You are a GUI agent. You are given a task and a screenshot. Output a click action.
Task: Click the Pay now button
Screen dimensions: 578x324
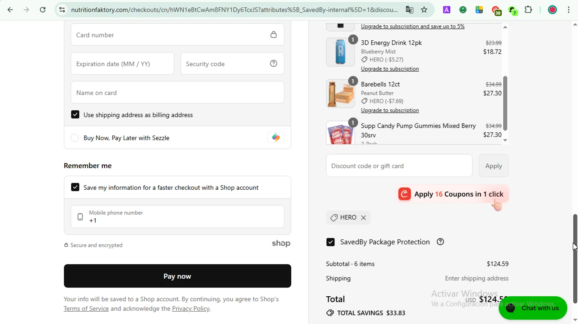(x=177, y=276)
